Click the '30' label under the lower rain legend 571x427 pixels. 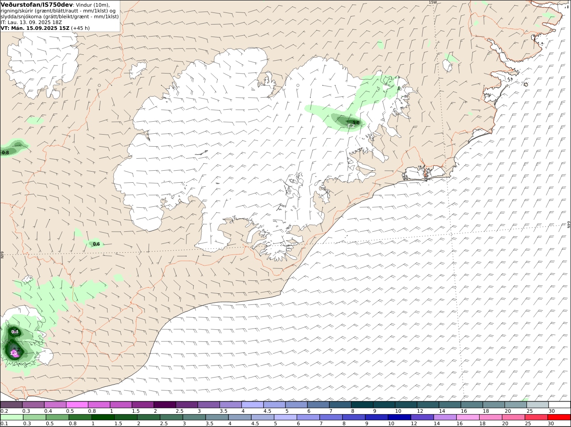(551, 424)
